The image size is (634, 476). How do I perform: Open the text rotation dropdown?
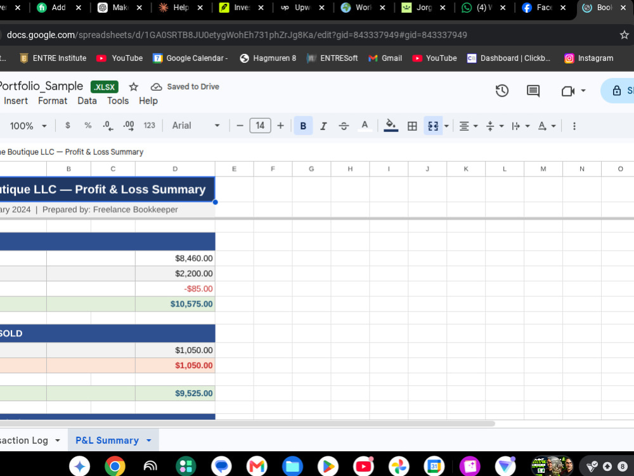coord(547,126)
